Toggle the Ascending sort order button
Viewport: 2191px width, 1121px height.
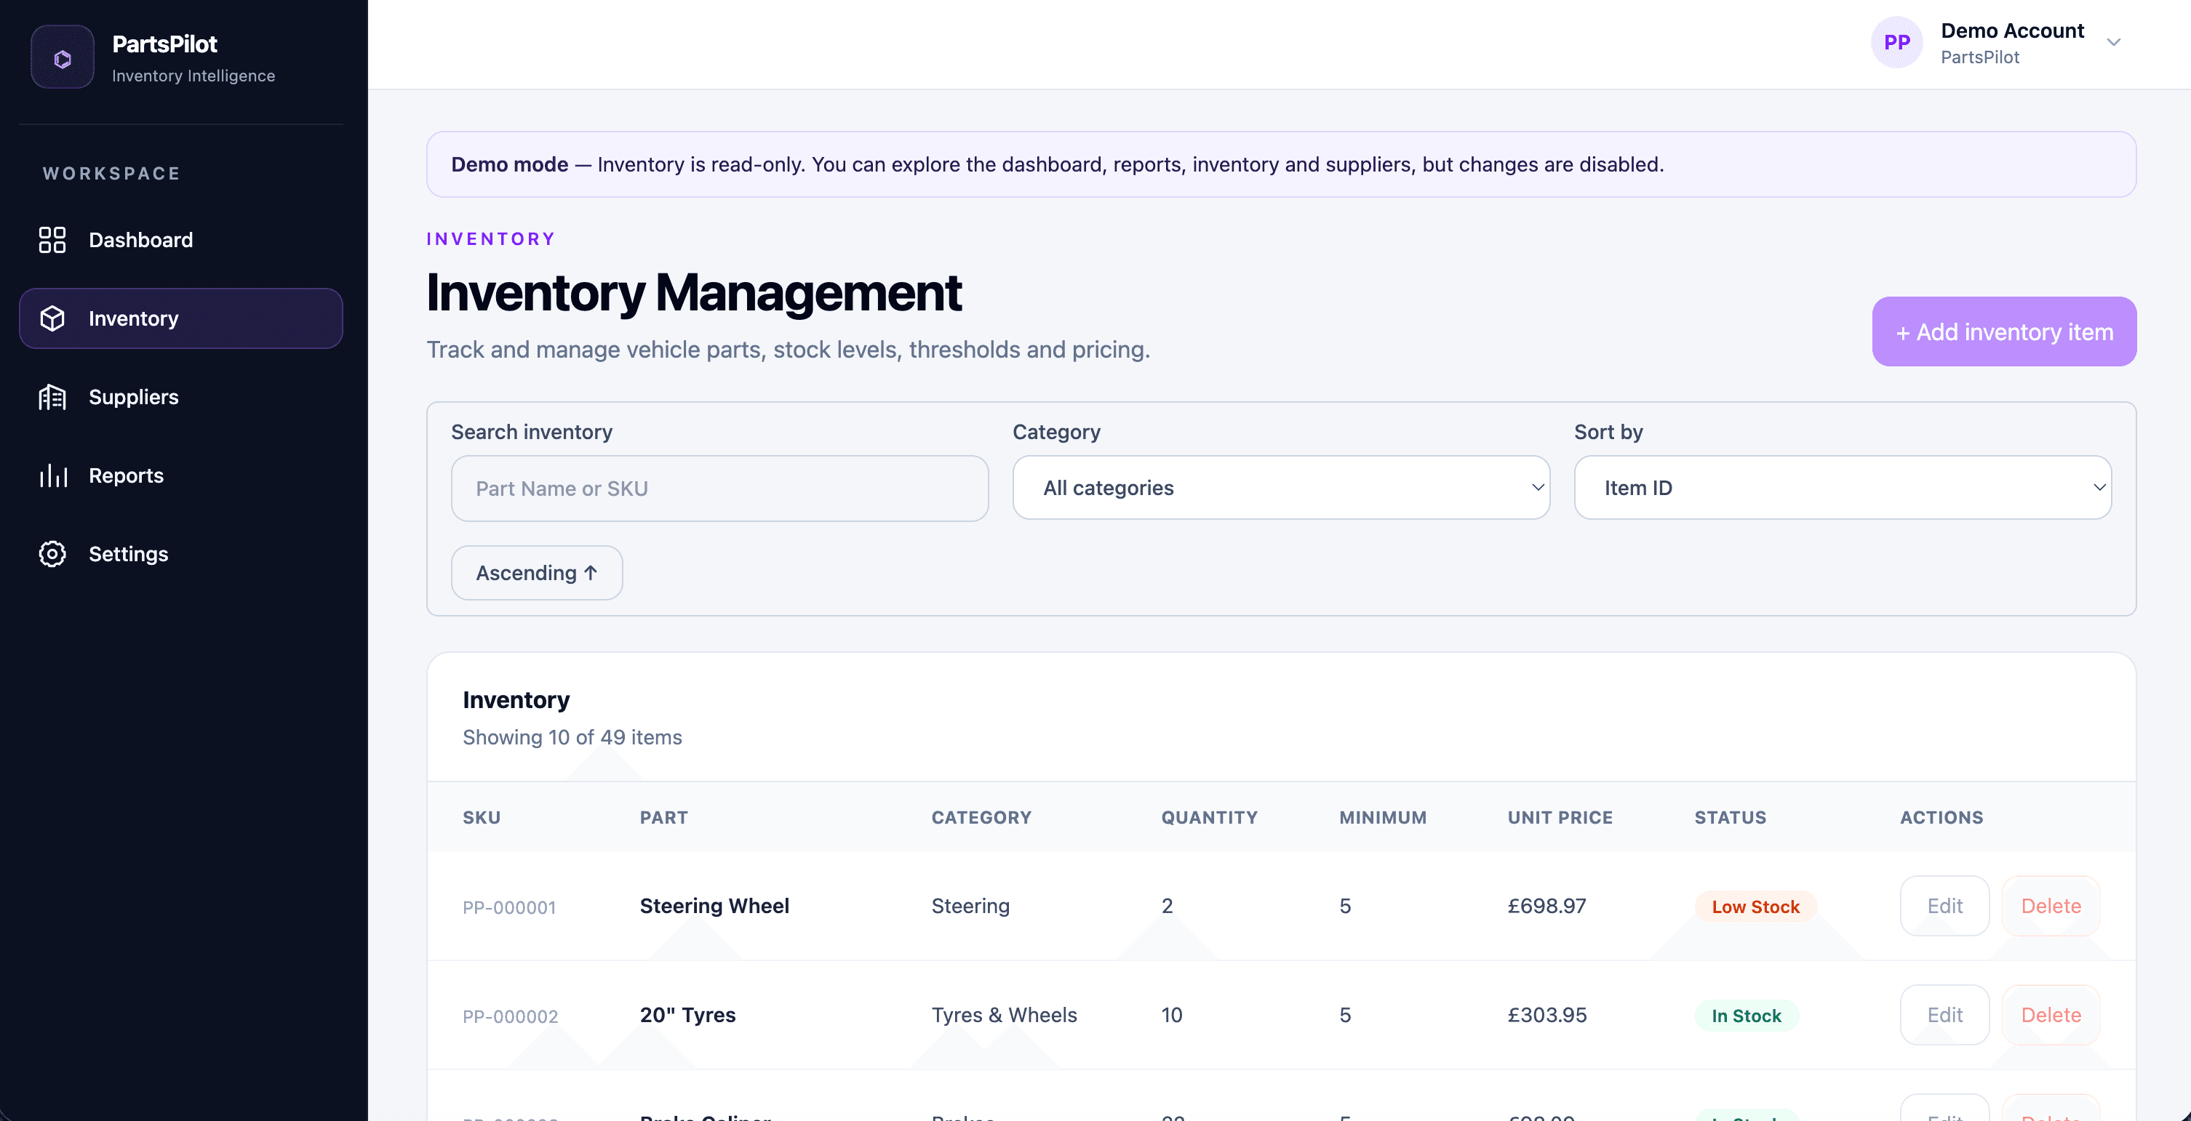[x=537, y=573]
